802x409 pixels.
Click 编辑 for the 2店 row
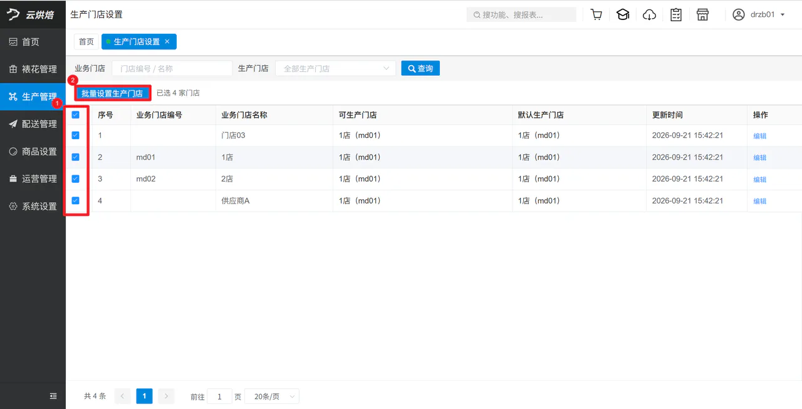[759, 179]
